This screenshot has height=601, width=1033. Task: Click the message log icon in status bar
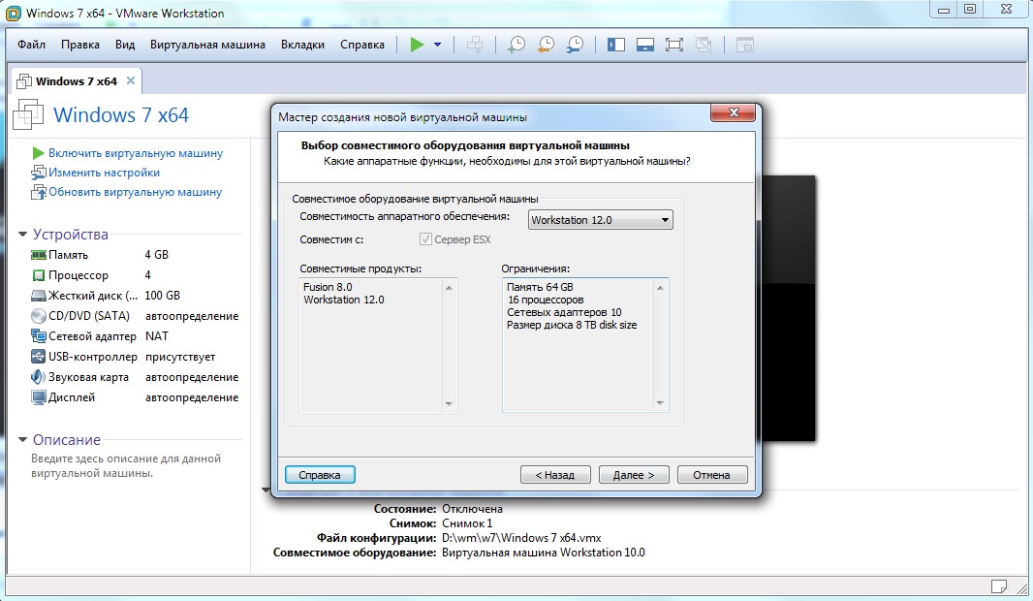[999, 585]
